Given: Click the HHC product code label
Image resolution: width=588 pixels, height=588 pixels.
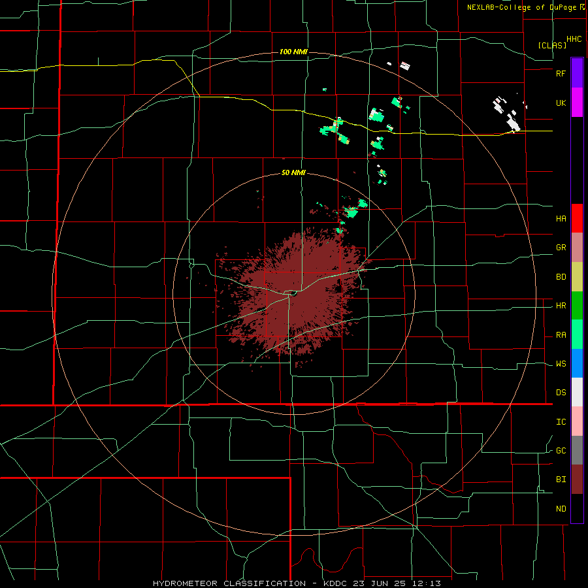Looking at the screenshot, I should coord(574,39).
